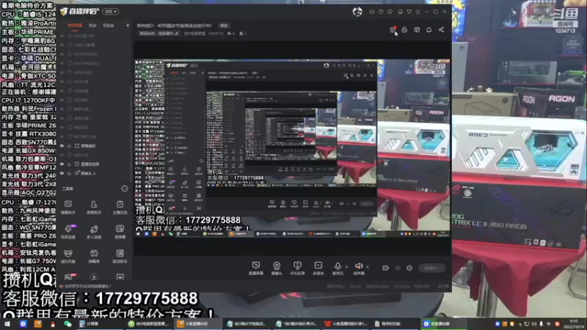
Task: Select the 直播间信息 source row
Action: (95, 164)
